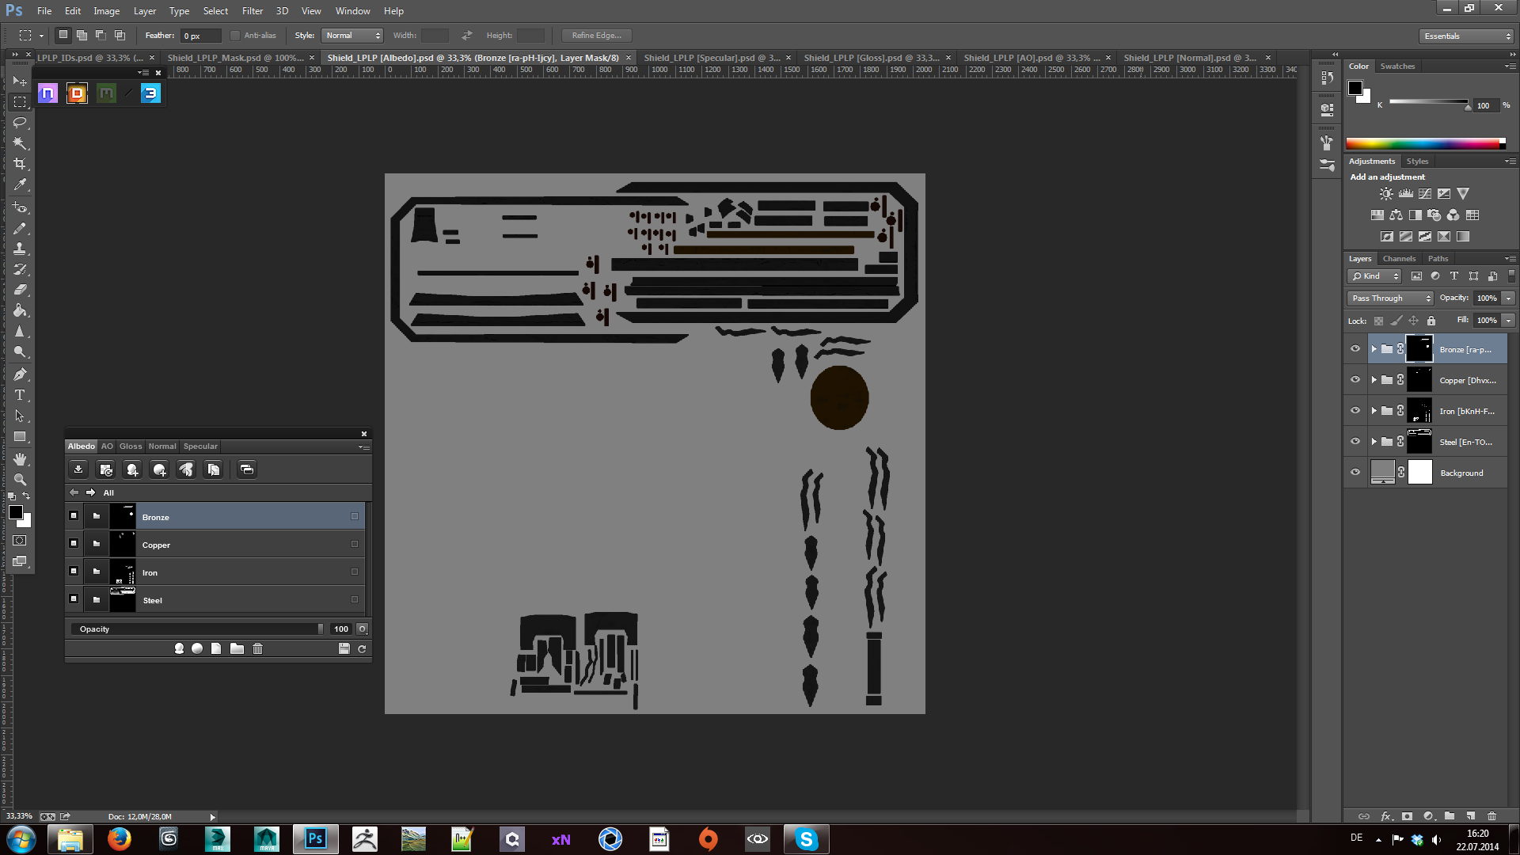The image size is (1520, 855).
Task: Open the Swatches tab
Action: point(1397,66)
